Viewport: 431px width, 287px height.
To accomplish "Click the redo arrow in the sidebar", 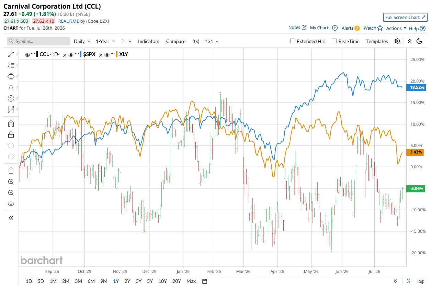I will 11,157.
